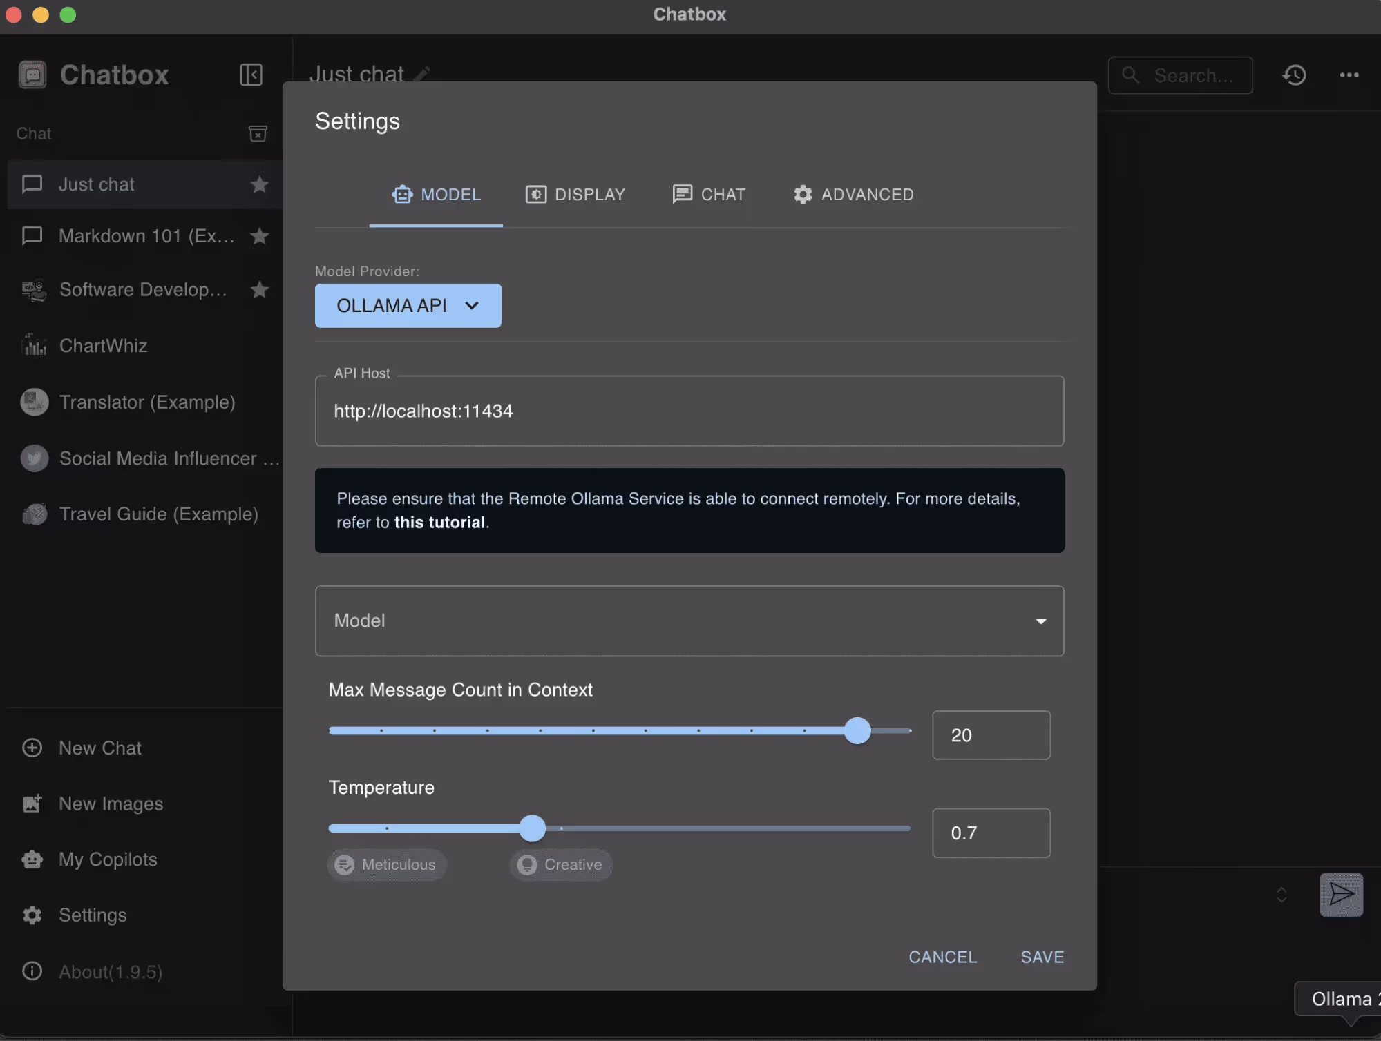Viewport: 1381px width, 1041px height.
Task: Click the search magnifier icon
Action: pos(1130,75)
